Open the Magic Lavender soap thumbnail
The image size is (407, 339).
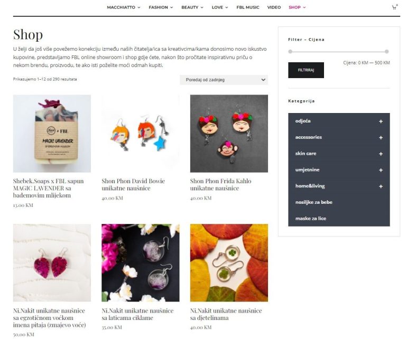[x=52, y=133]
